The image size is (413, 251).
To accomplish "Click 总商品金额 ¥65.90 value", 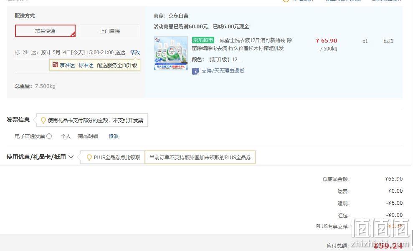I will pos(394,178).
